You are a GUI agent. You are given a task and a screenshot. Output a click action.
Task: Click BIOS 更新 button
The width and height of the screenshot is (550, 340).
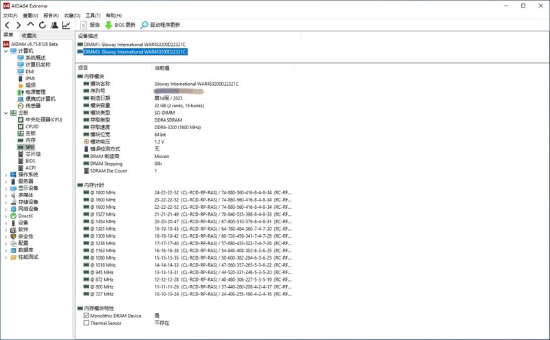[120, 25]
